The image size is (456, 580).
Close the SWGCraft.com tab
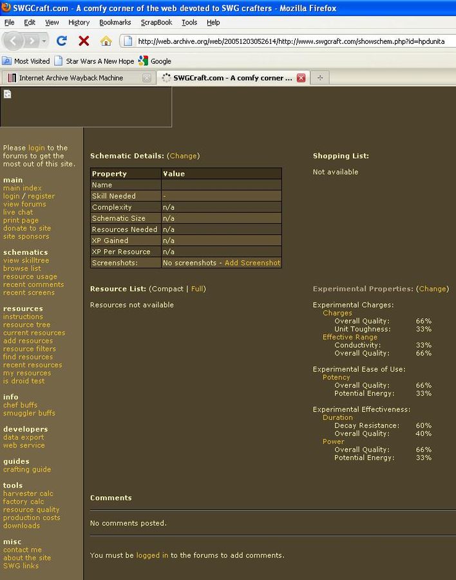301,78
